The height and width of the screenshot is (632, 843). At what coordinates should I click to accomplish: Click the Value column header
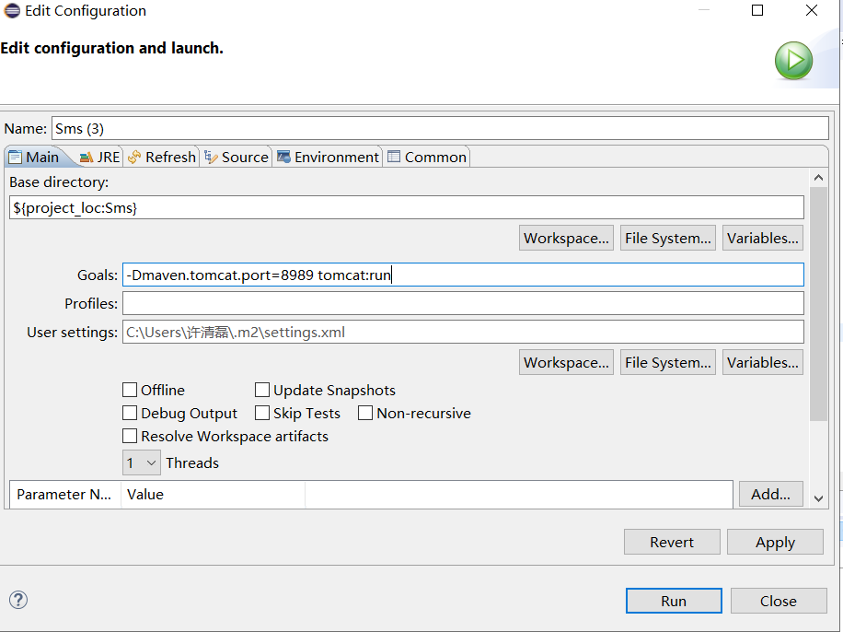213,494
